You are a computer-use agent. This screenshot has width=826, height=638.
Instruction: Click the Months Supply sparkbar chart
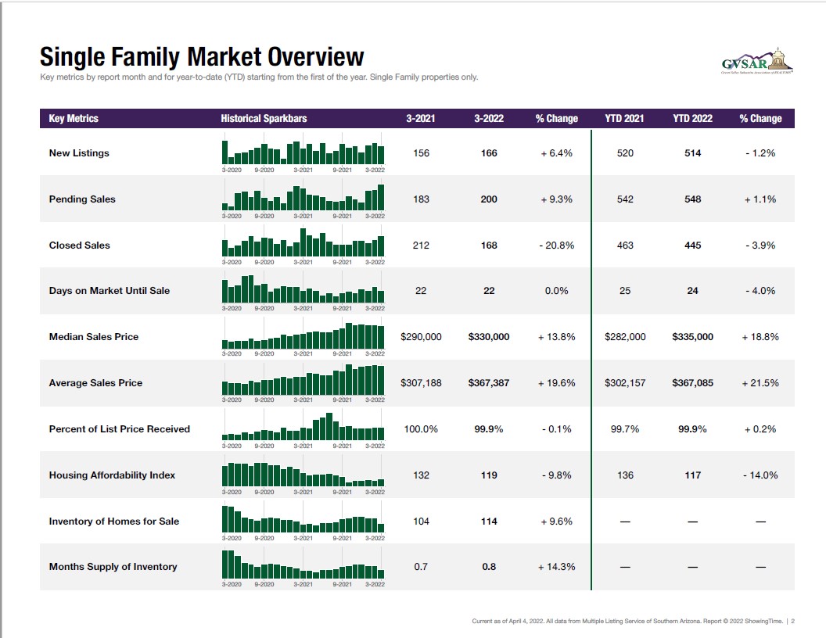tap(303, 568)
